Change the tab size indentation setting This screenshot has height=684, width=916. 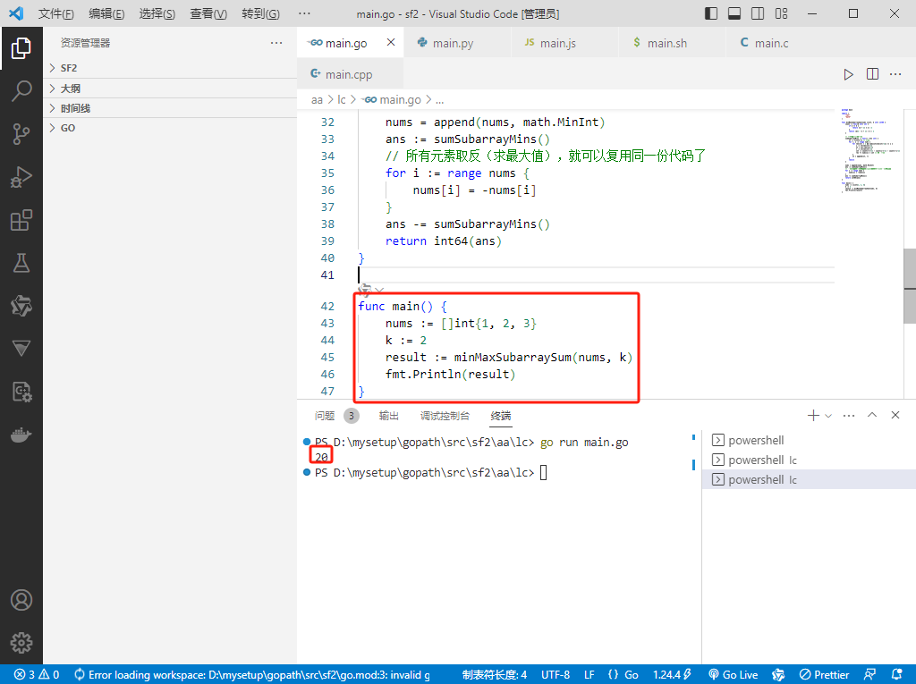point(494,675)
